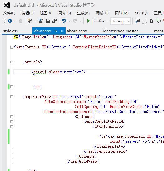The height and width of the screenshot is (171, 164).
Task: Open the browser selection dropdown beside Firefox
Action: (x=107, y=21)
